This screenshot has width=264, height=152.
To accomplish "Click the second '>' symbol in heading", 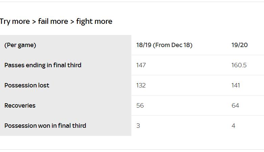I will click(x=72, y=22).
